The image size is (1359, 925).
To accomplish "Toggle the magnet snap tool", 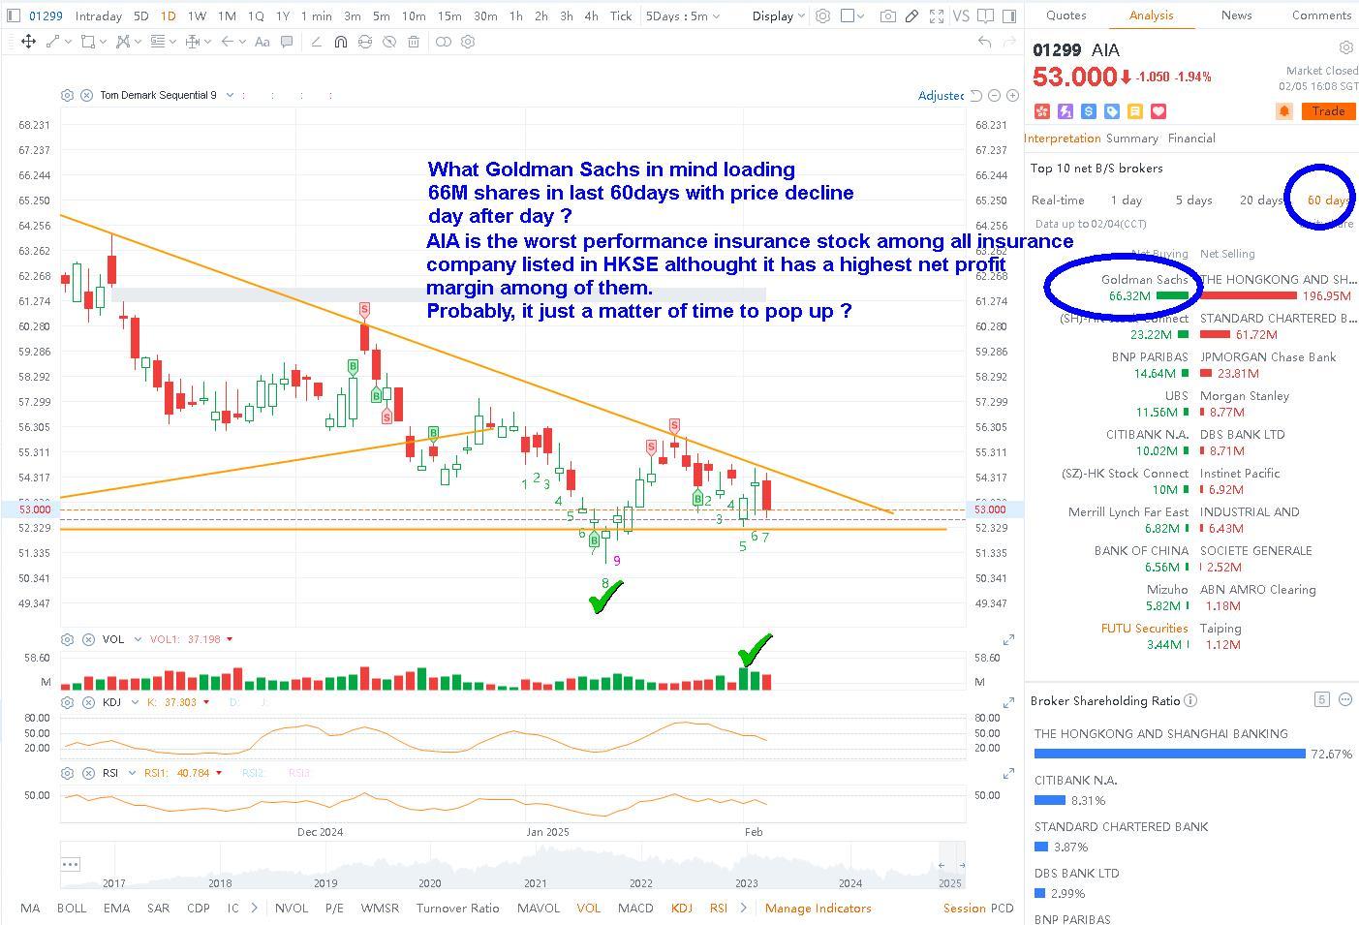I will tap(340, 42).
